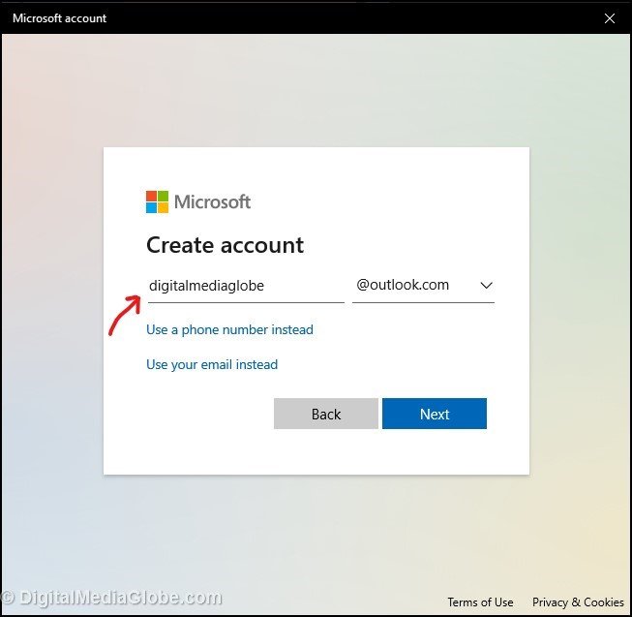Image resolution: width=632 pixels, height=617 pixels.
Task: Click the Create account heading
Action: 225,245
